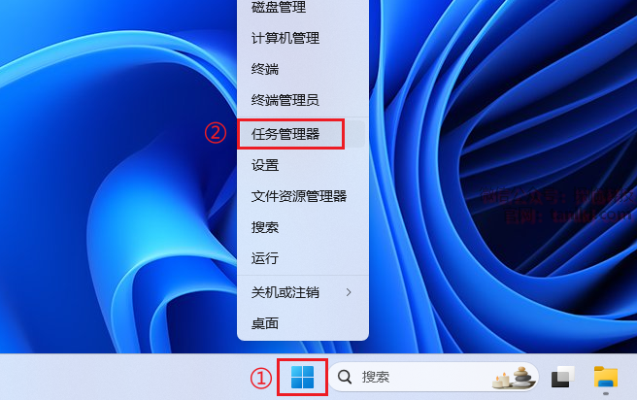Screen dimensions: 637x400
Task: Launch File Explorer from the taskbar
Action: click(x=606, y=378)
